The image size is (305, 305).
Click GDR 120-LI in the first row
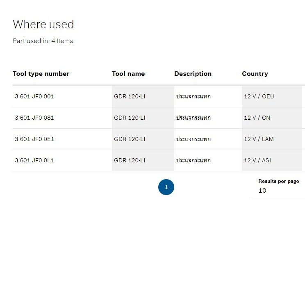click(130, 96)
